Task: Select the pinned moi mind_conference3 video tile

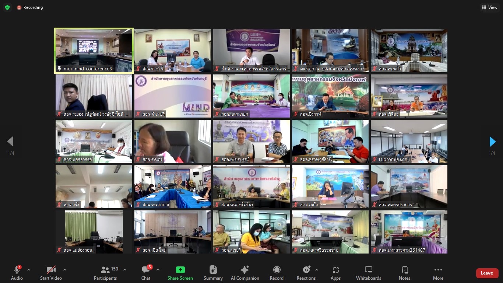Action: [x=94, y=51]
